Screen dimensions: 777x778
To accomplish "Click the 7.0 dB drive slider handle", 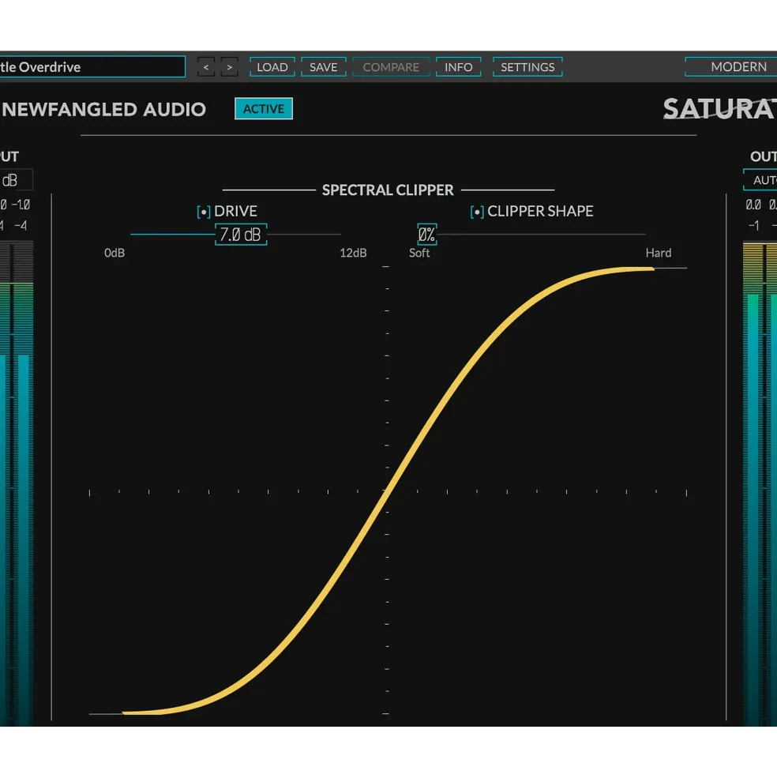I will click(241, 235).
